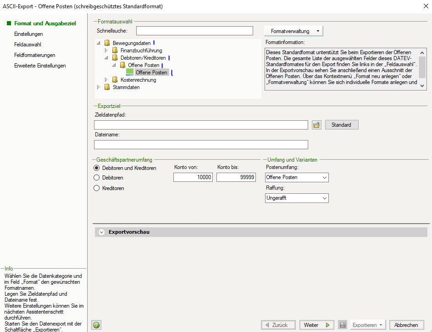
Task: Open the Postenumfang dropdown
Action: click(297, 177)
